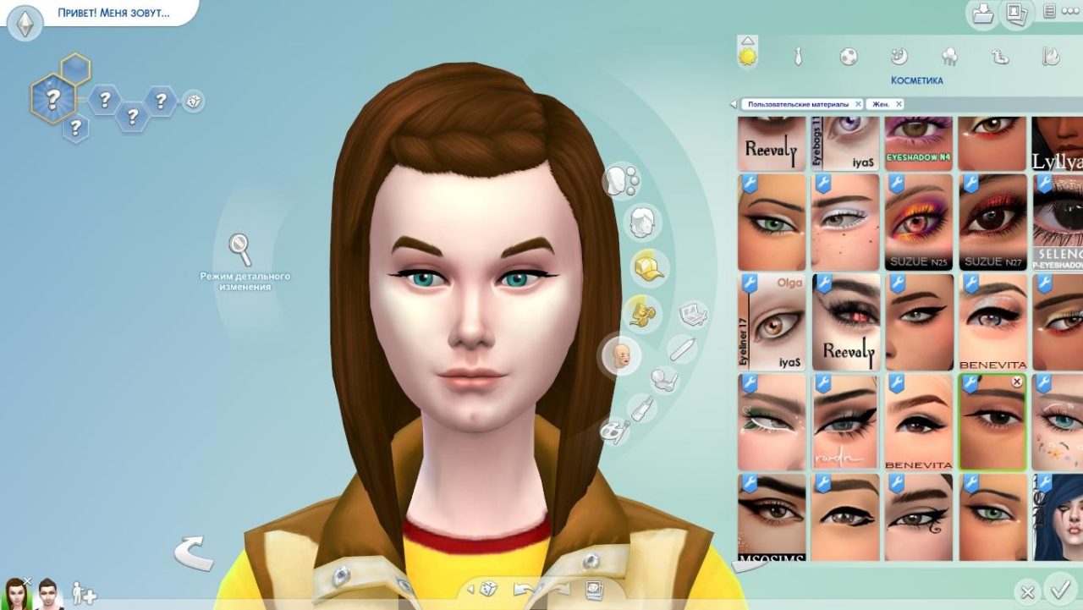The width and height of the screenshot is (1083, 610).
Task: Open skin details category icon
Action: click(621, 180)
